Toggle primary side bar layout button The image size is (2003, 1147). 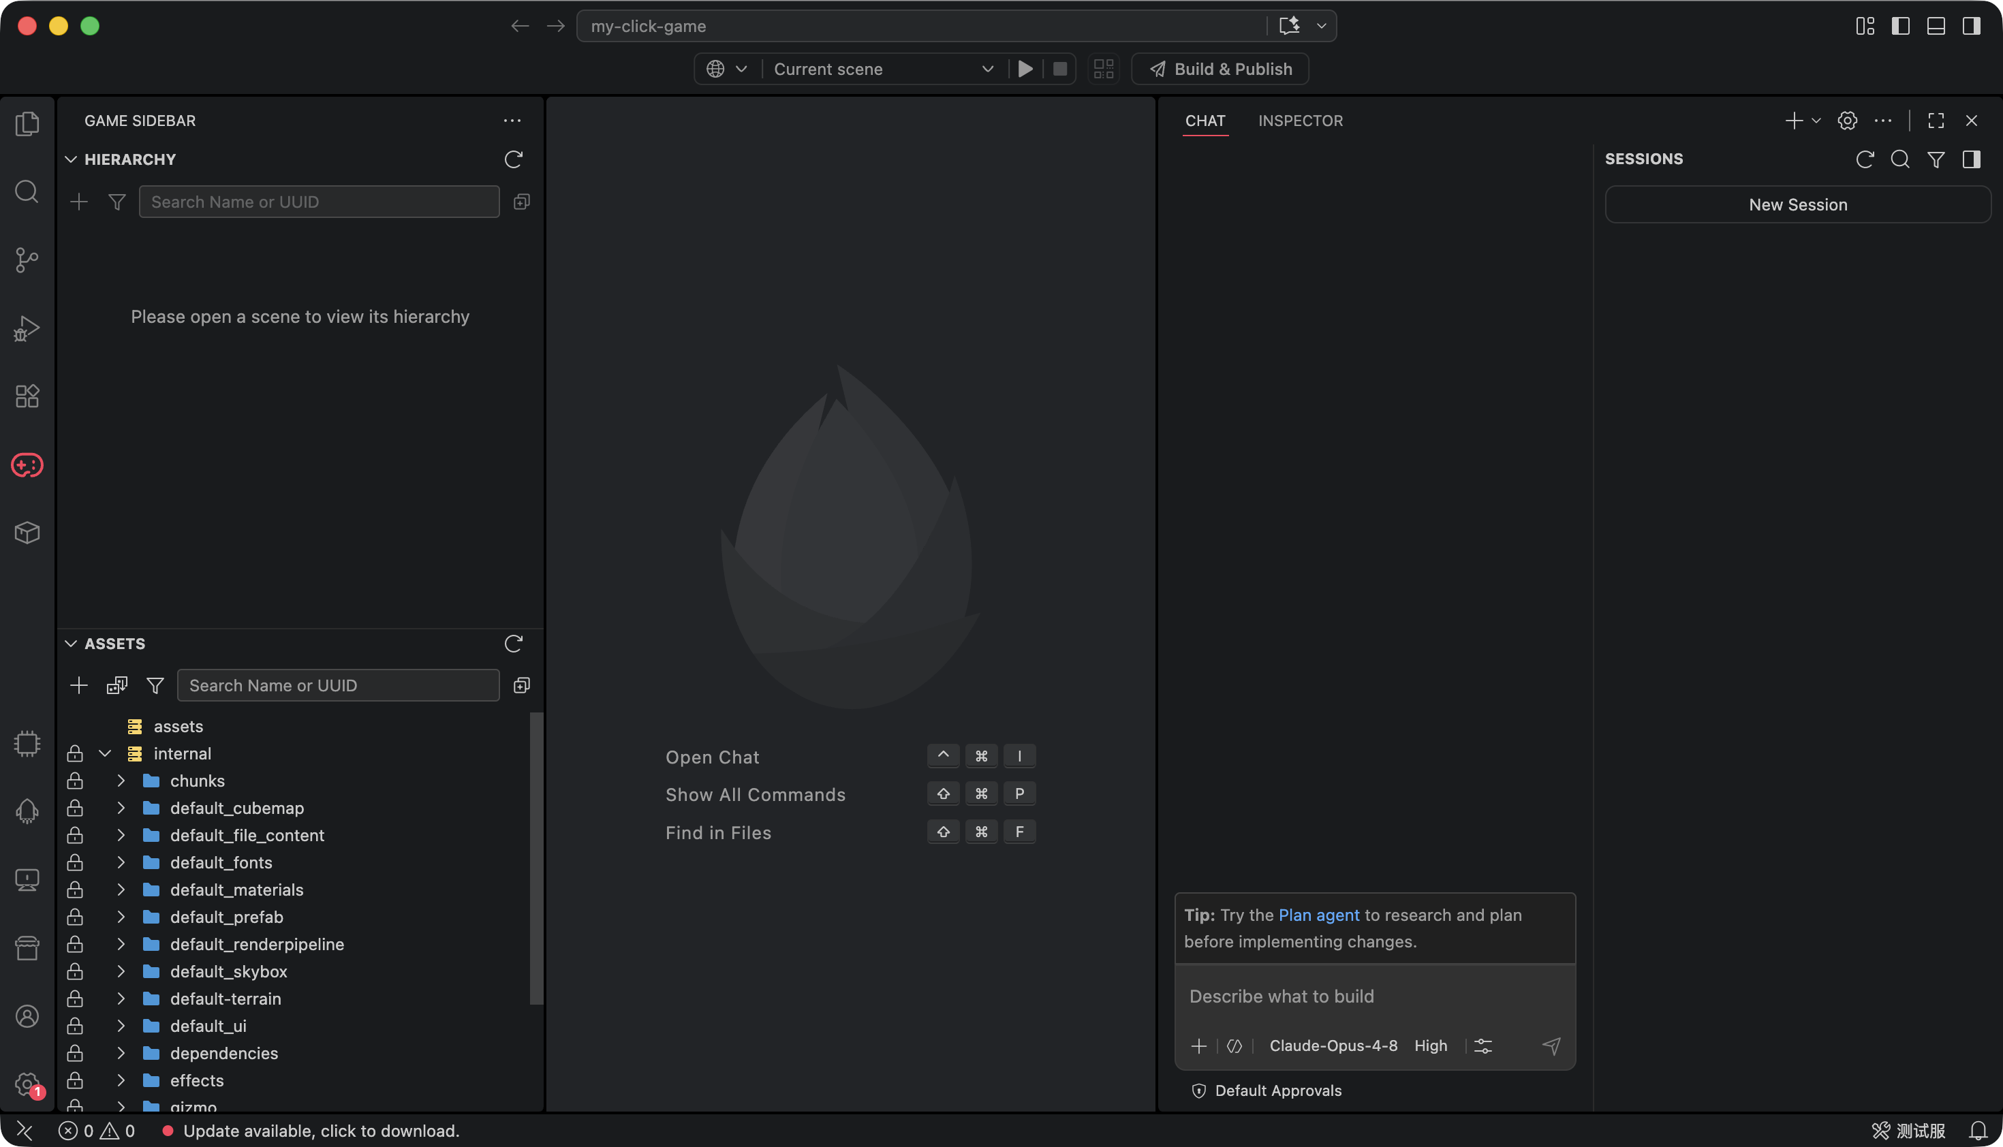coord(1899,26)
